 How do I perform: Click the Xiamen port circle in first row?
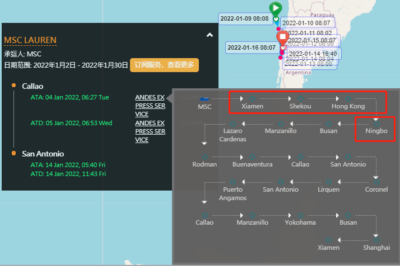[252, 98]
